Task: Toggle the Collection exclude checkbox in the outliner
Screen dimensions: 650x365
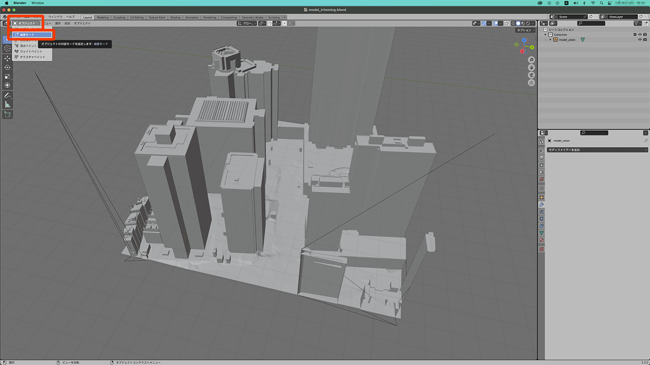Action: tap(635, 34)
